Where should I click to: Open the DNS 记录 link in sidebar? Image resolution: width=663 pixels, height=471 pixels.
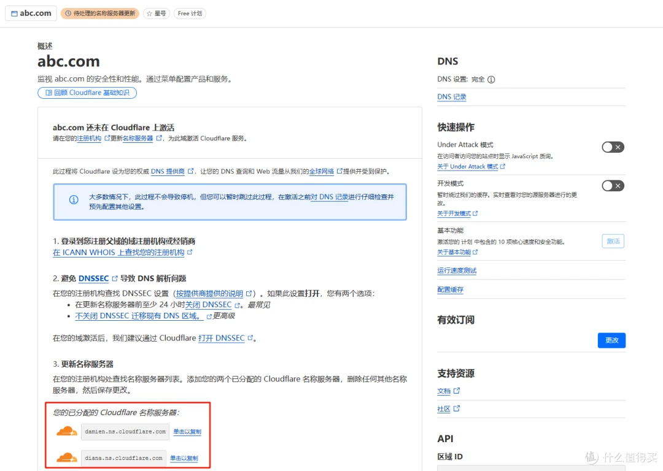pos(452,97)
